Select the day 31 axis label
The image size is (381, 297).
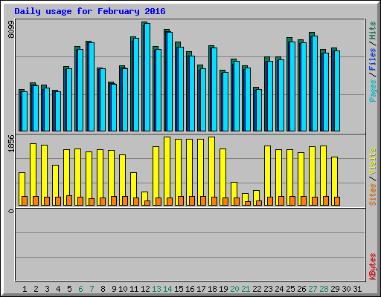357,289
